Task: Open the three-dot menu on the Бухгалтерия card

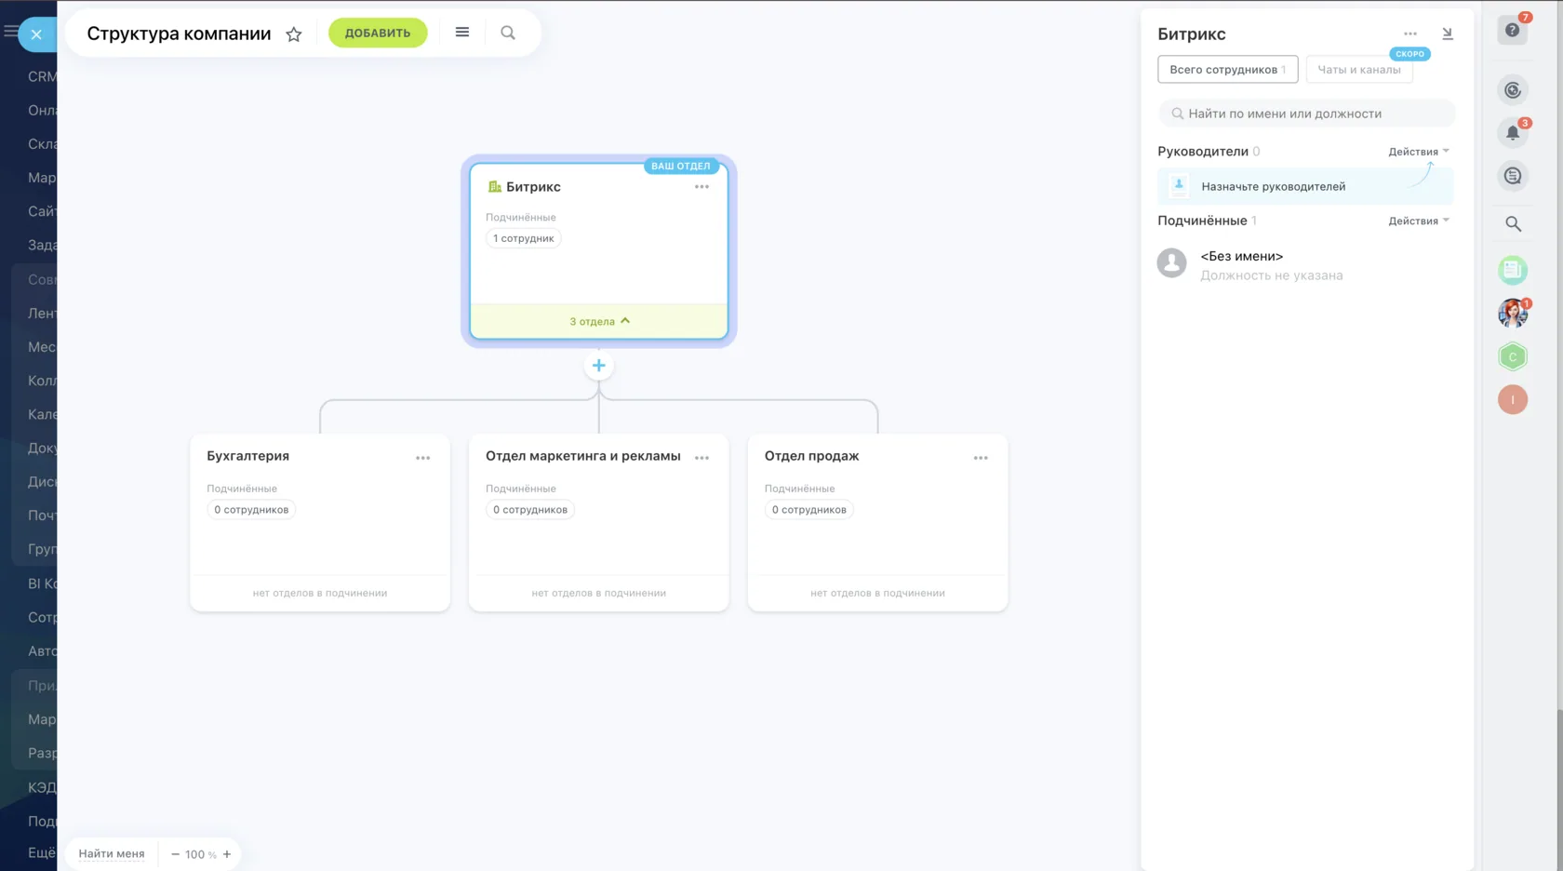Action: click(423, 458)
